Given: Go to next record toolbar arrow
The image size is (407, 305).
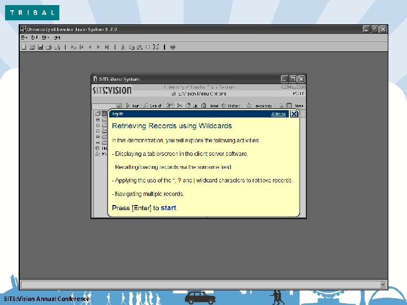Looking at the screenshot, I should tap(98, 47).
